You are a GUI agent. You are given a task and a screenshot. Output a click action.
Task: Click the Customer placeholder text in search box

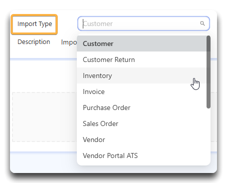[x=98, y=23]
